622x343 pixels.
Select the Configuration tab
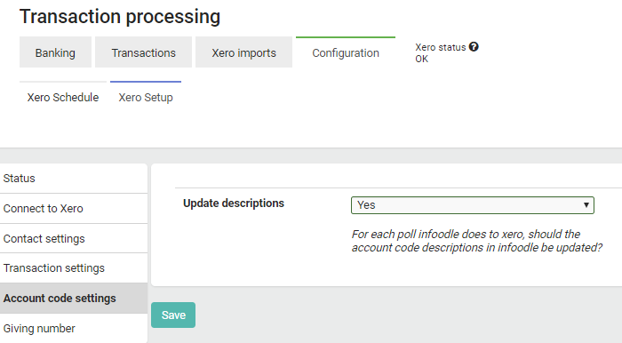click(346, 52)
